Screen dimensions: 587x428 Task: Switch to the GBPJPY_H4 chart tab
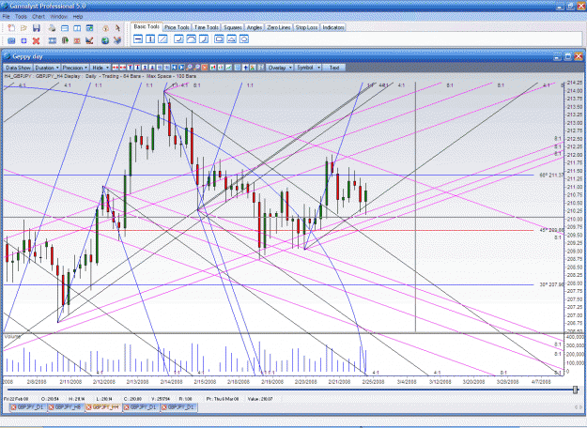pyautogui.click(x=105, y=407)
